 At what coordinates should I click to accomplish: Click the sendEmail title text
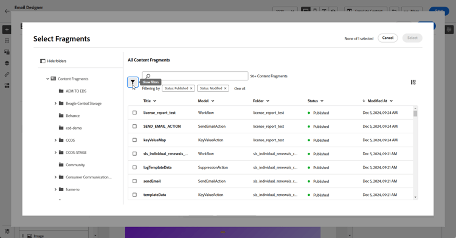point(152,181)
